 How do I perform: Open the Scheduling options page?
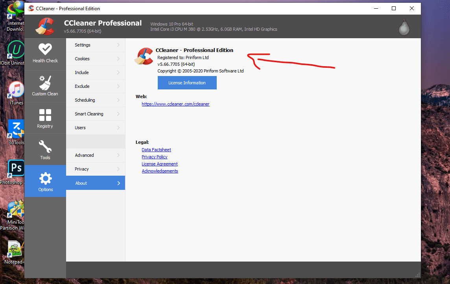pyautogui.click(x=96, y=100)
